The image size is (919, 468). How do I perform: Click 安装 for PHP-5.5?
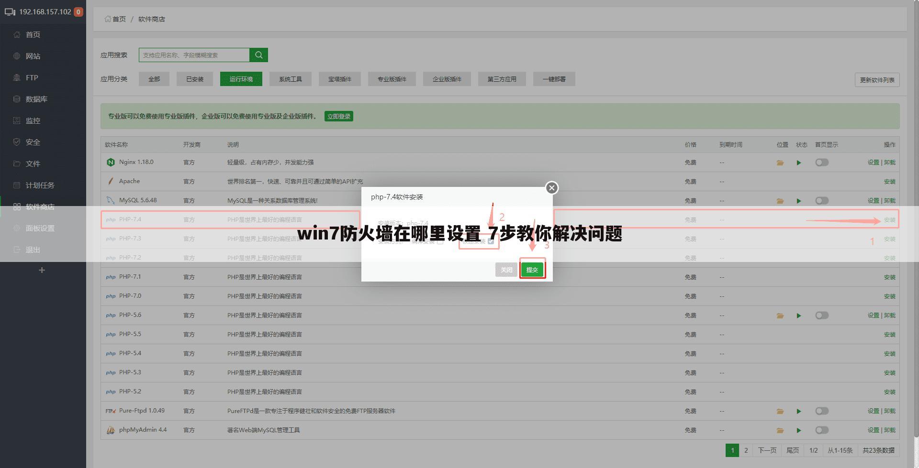pyautogui.click(x=890, y=335)
